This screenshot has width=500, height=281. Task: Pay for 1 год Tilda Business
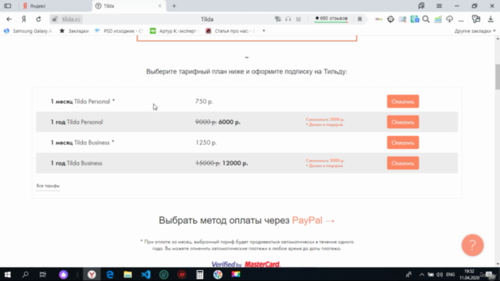[x=403, y=163]
